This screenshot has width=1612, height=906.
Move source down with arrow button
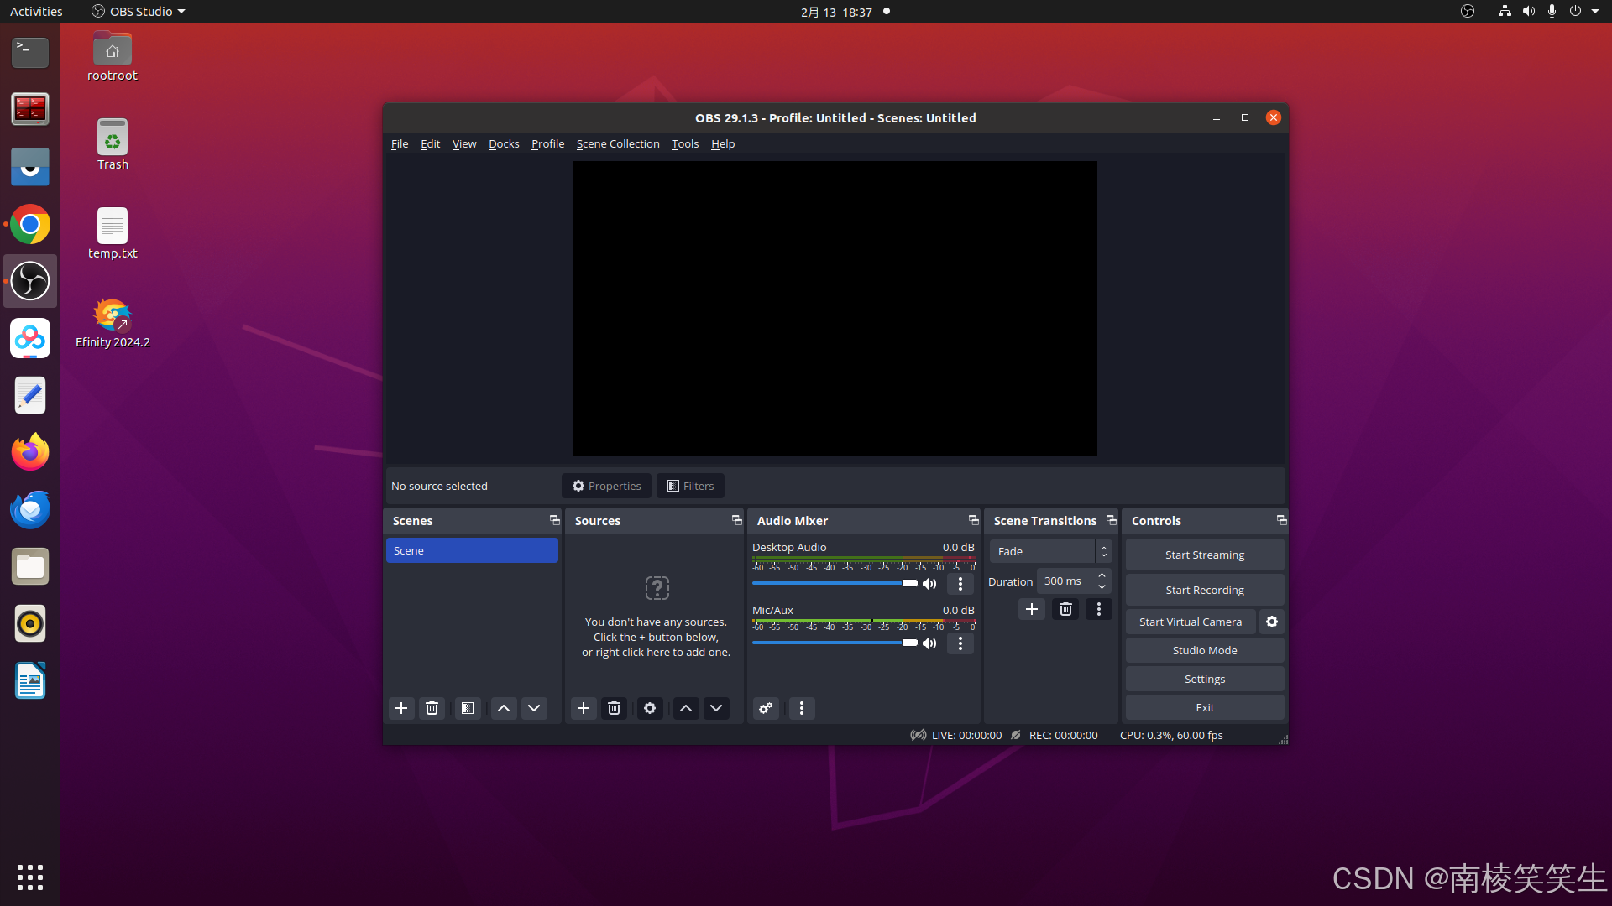[716, 709]
